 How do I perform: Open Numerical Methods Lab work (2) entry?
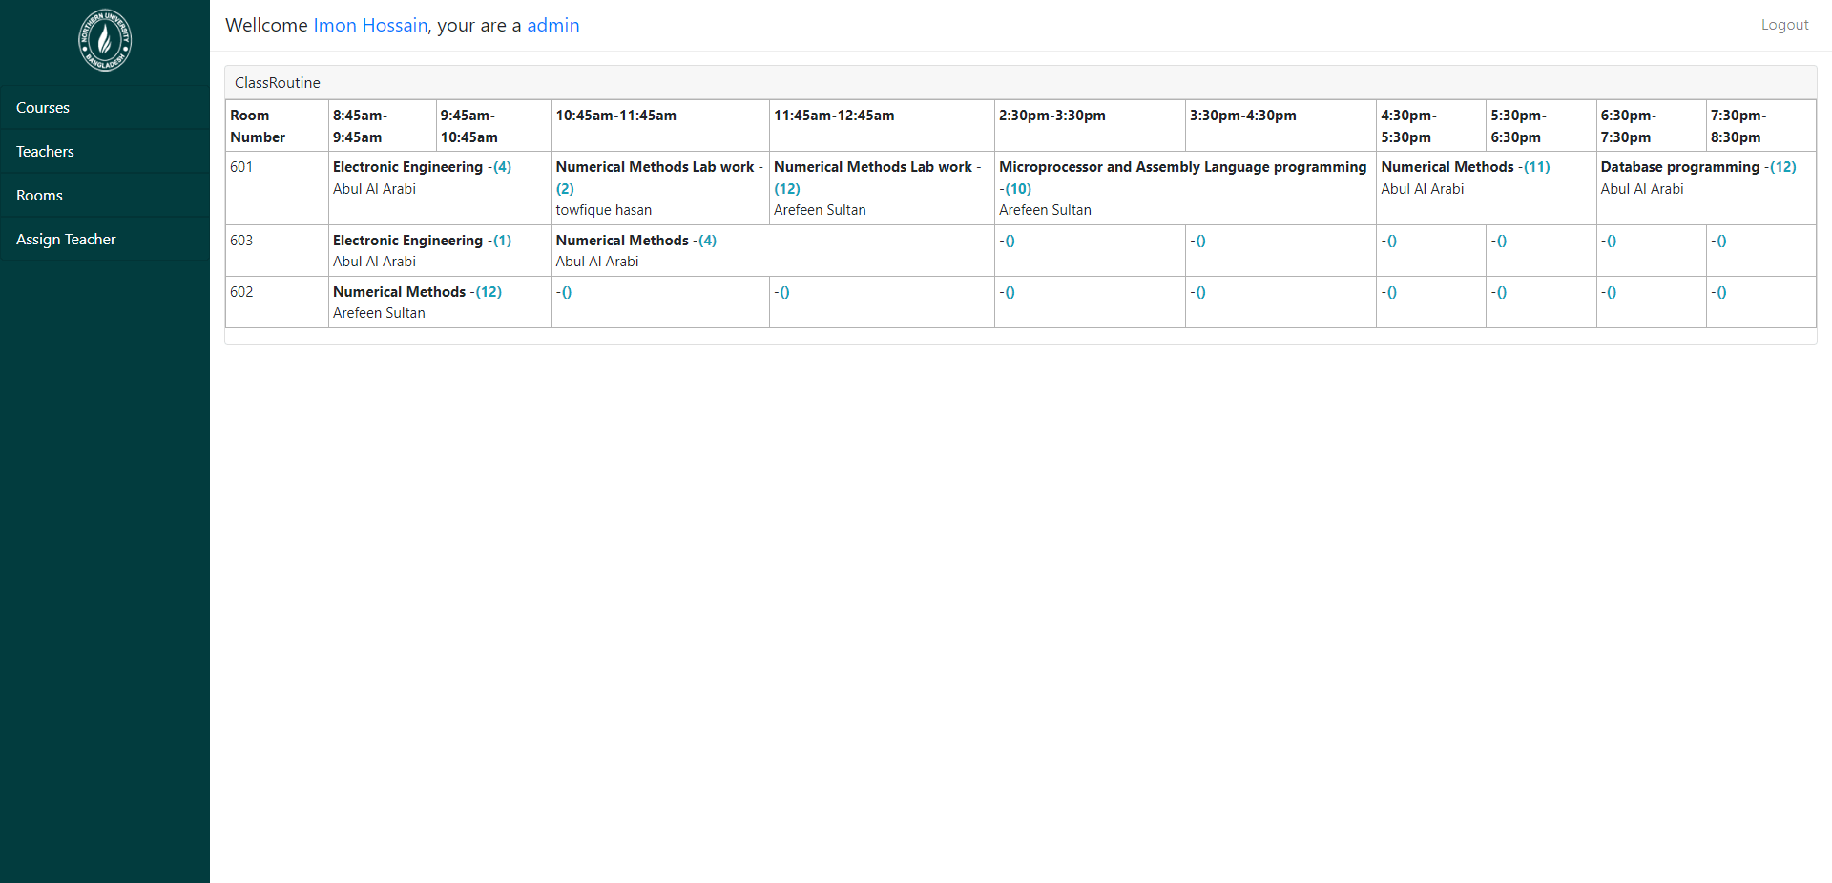pyautogui.click(x=565, y=189)
